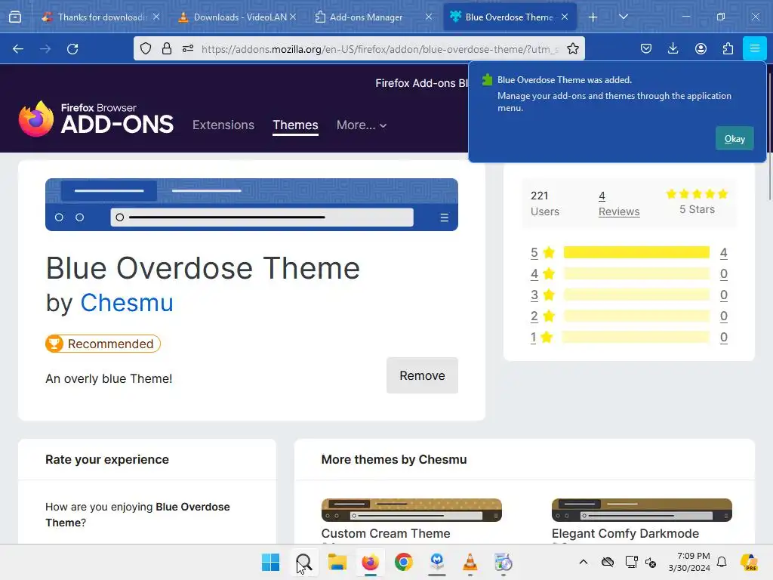The width and height of the screenshot is (773, 580).
Task: Expand the More... dropdown menu
Action: pyautogui.click(x=362, y=125)
